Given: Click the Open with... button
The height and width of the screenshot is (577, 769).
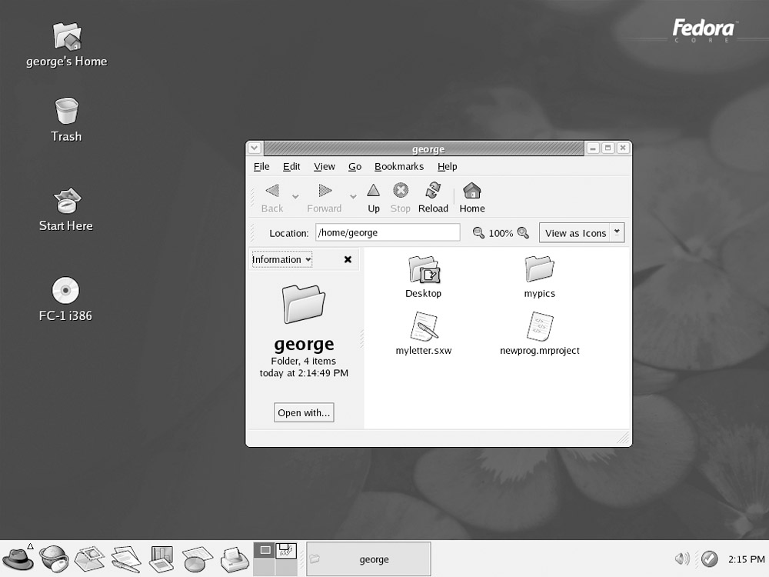Looking at the screenshot, I should 304,413.
